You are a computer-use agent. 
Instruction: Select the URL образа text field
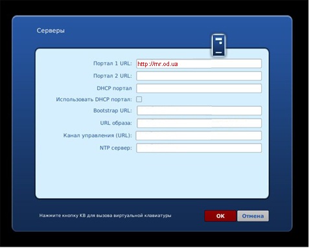pos(199,123)
